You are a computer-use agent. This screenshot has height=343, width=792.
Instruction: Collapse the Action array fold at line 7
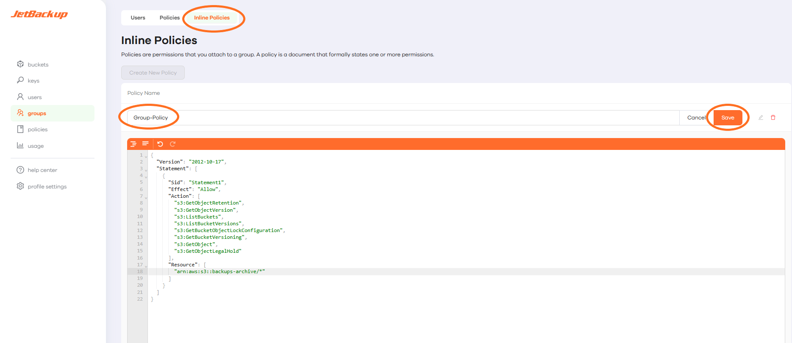coord(146,197)
